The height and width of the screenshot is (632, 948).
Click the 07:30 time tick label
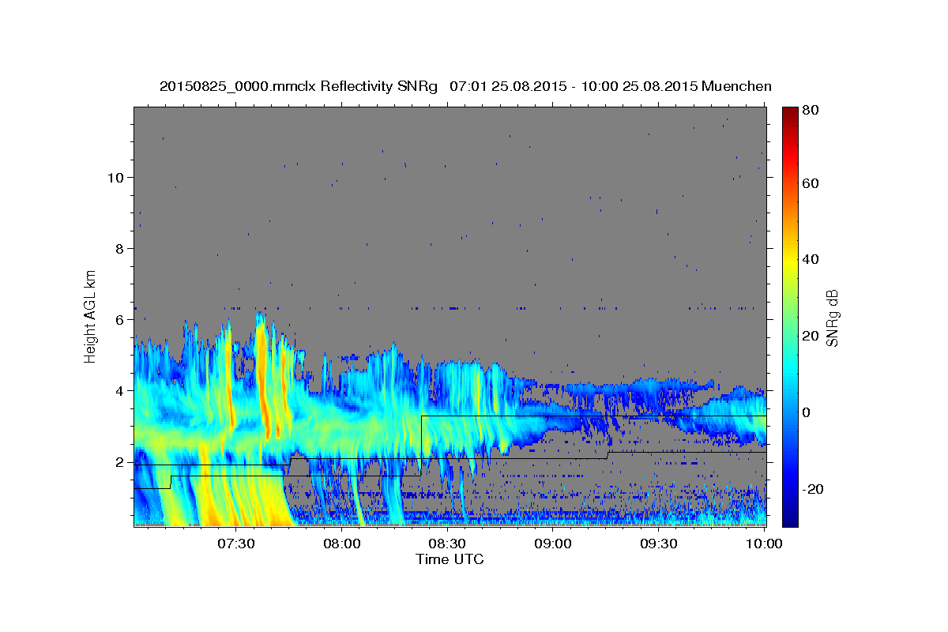[236, 544]
